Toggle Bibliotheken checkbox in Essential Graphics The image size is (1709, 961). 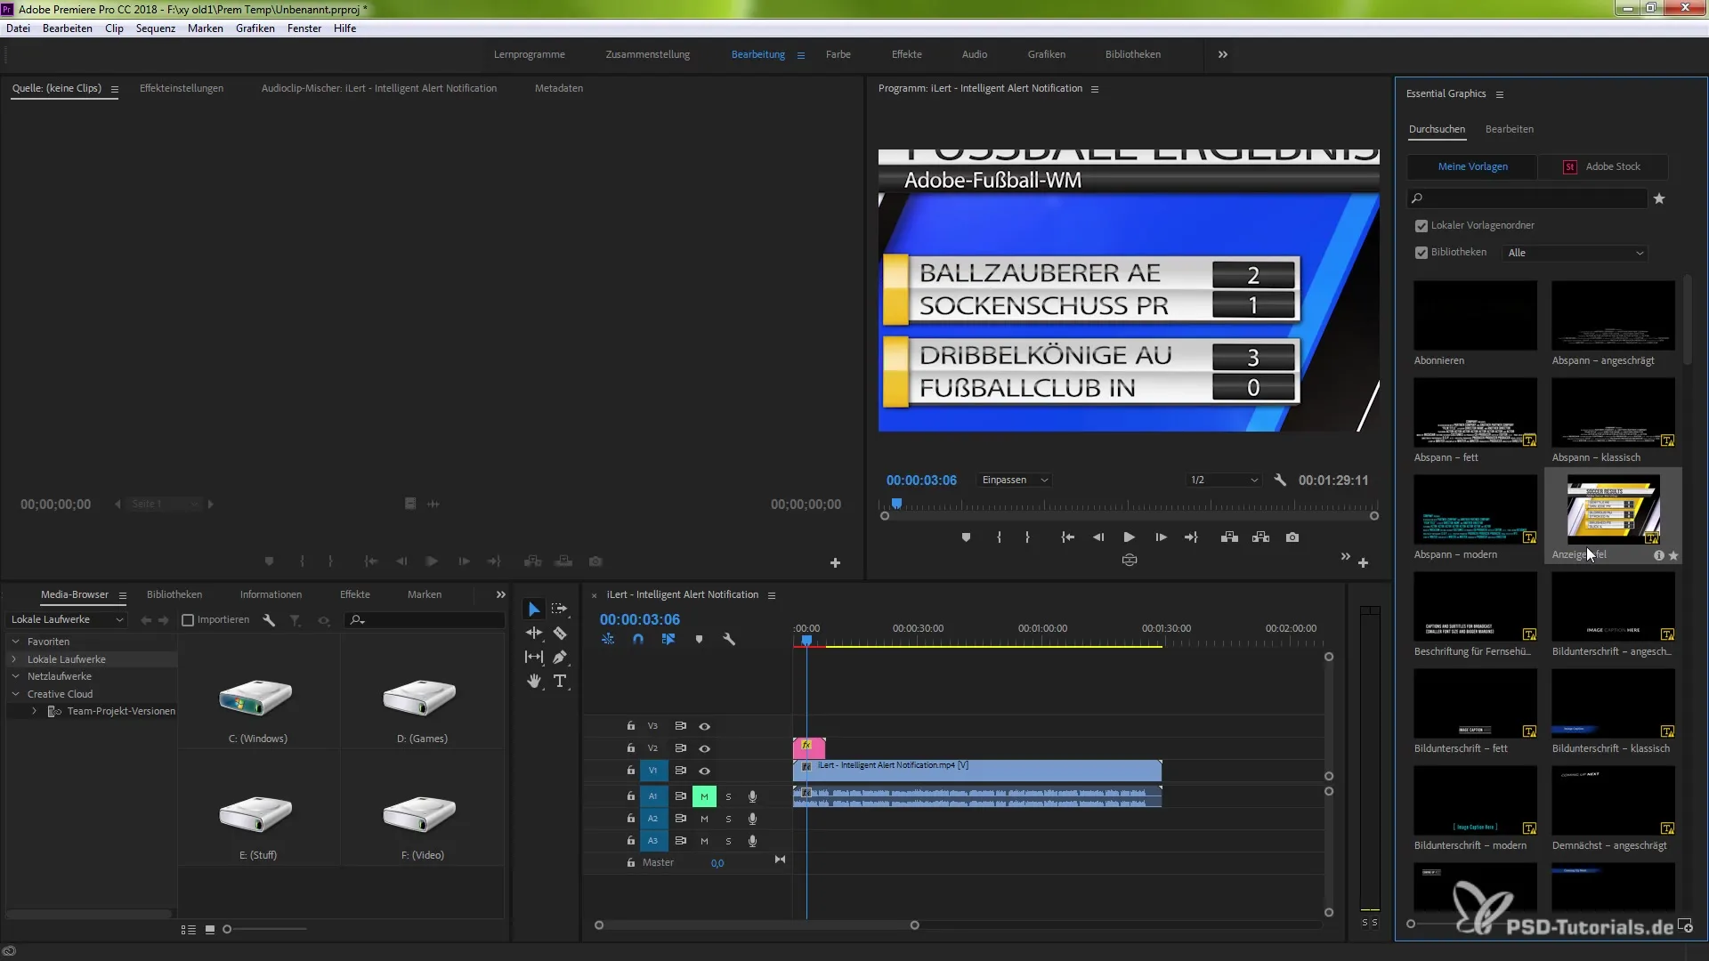point(1421,253)
